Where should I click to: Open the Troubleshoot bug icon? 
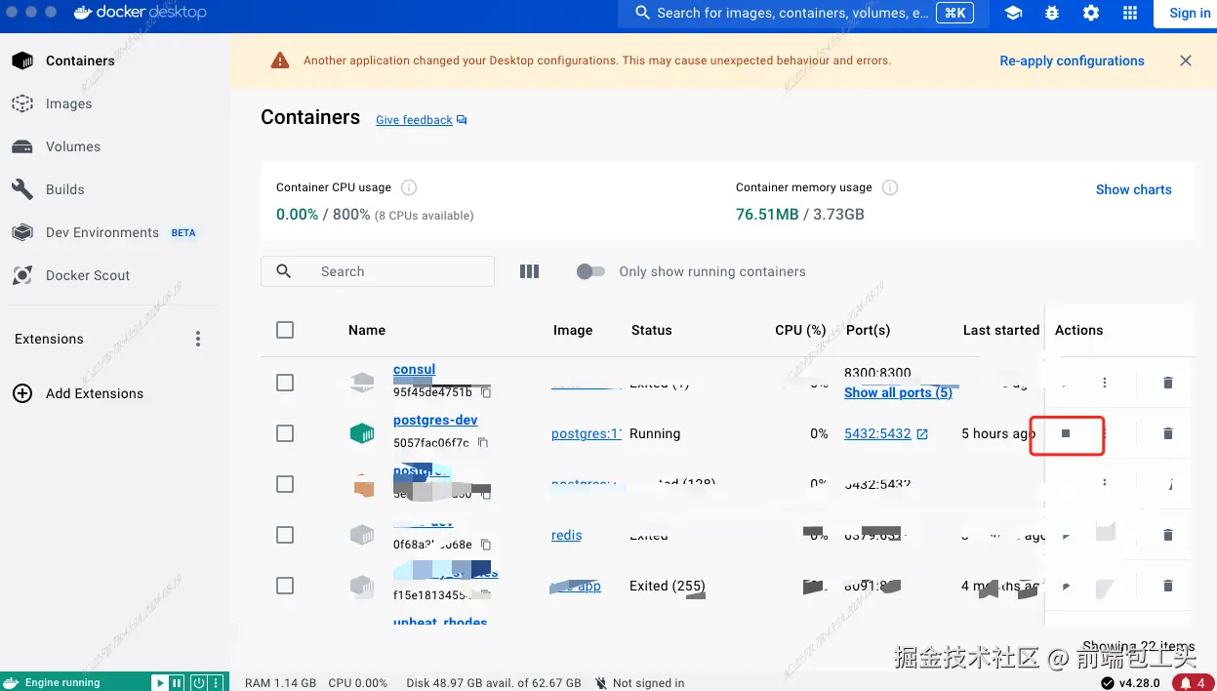tap(1052, 13)
